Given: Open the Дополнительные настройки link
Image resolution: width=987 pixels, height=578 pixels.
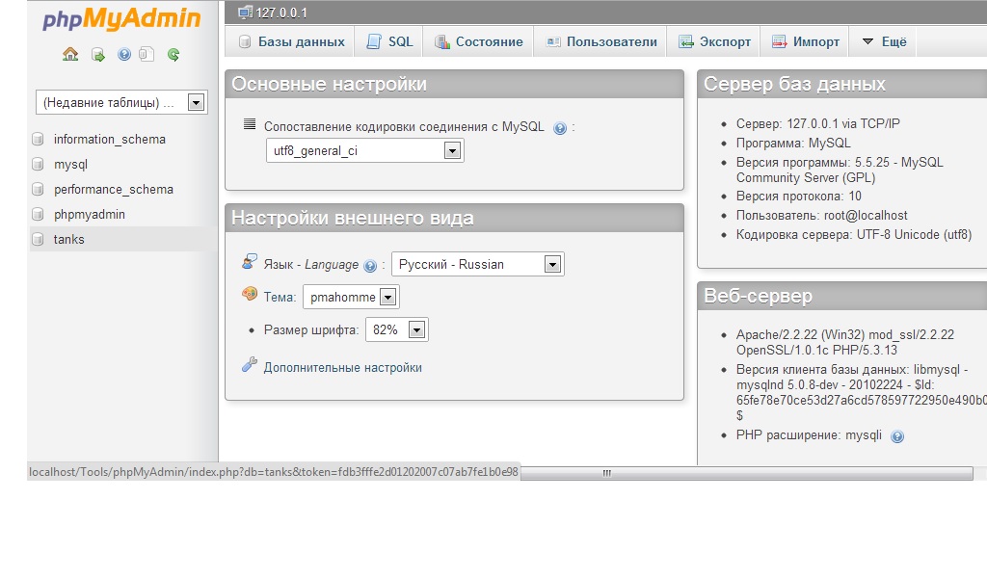Looking at the screenshot, I should coord(342,367).
